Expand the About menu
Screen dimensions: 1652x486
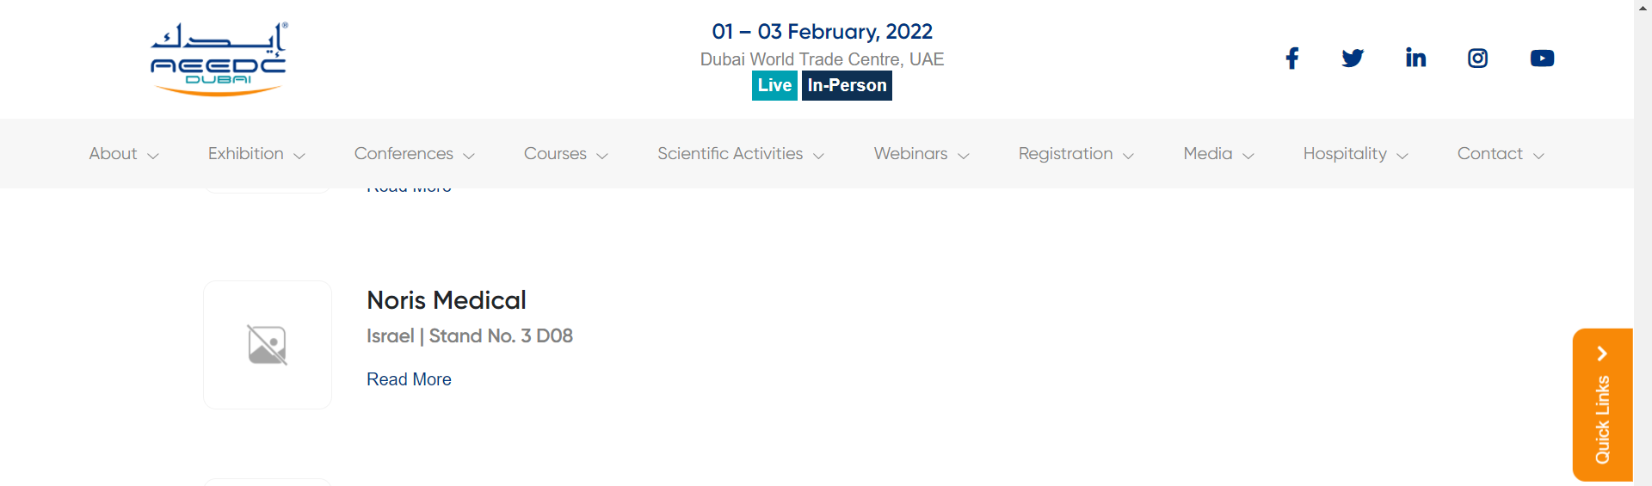[x=124, y=154]
